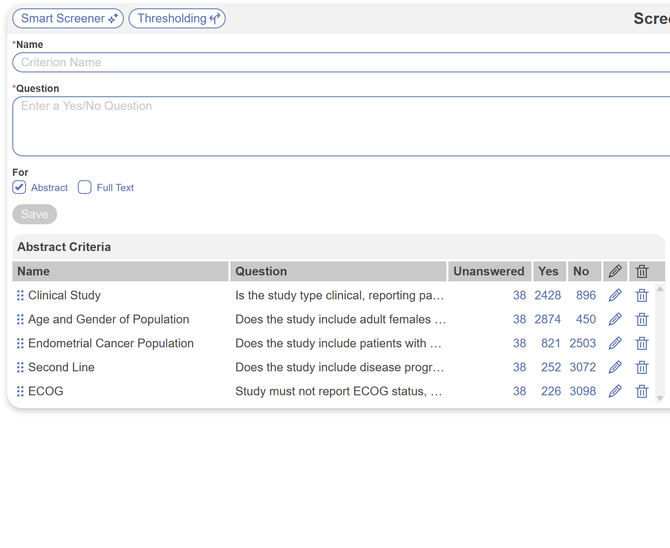Grab the drag handle for Second Line
The height and width of the screenshot is (548, 670).
20,367
